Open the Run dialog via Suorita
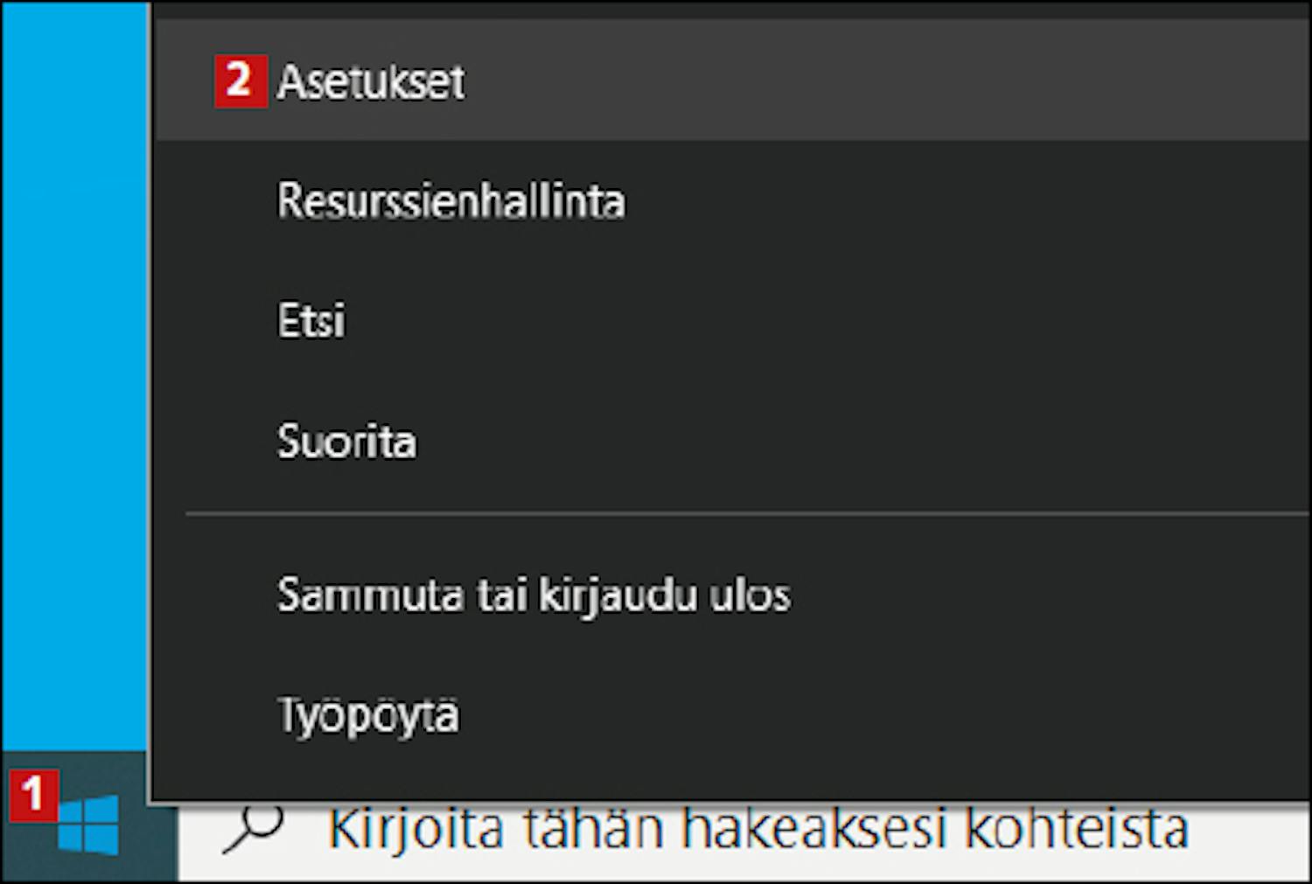This screenshot has width=1312, height=884. (346, 441)
